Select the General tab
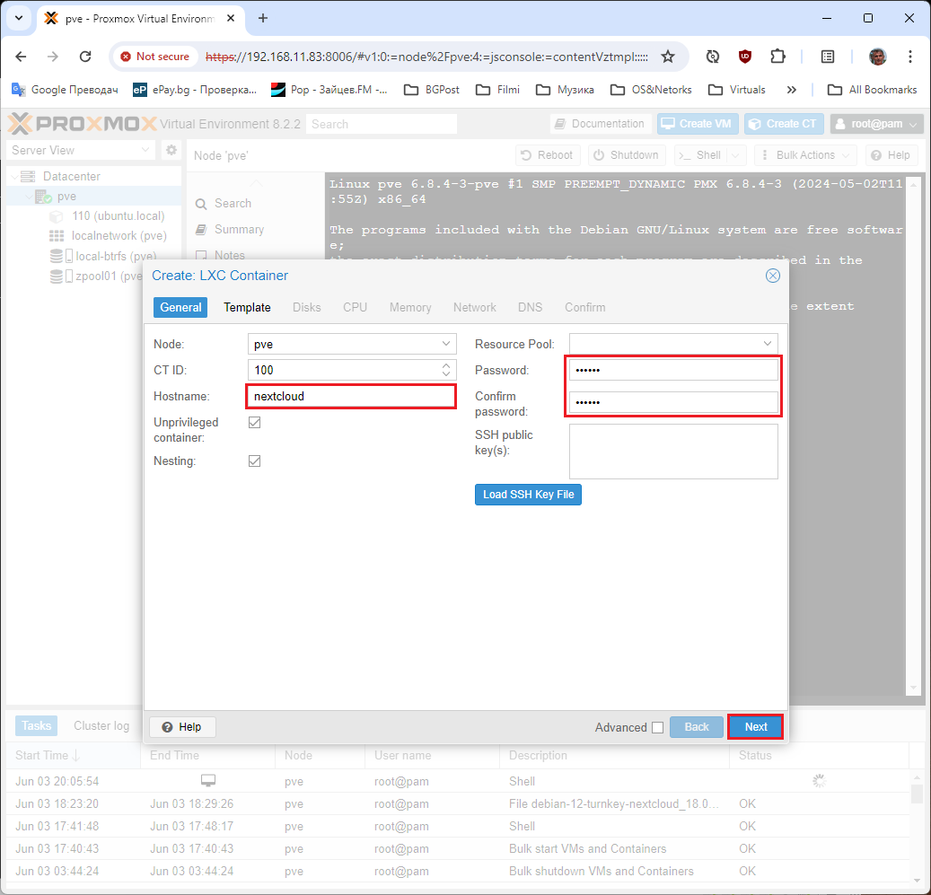 (x=180, y=307)
